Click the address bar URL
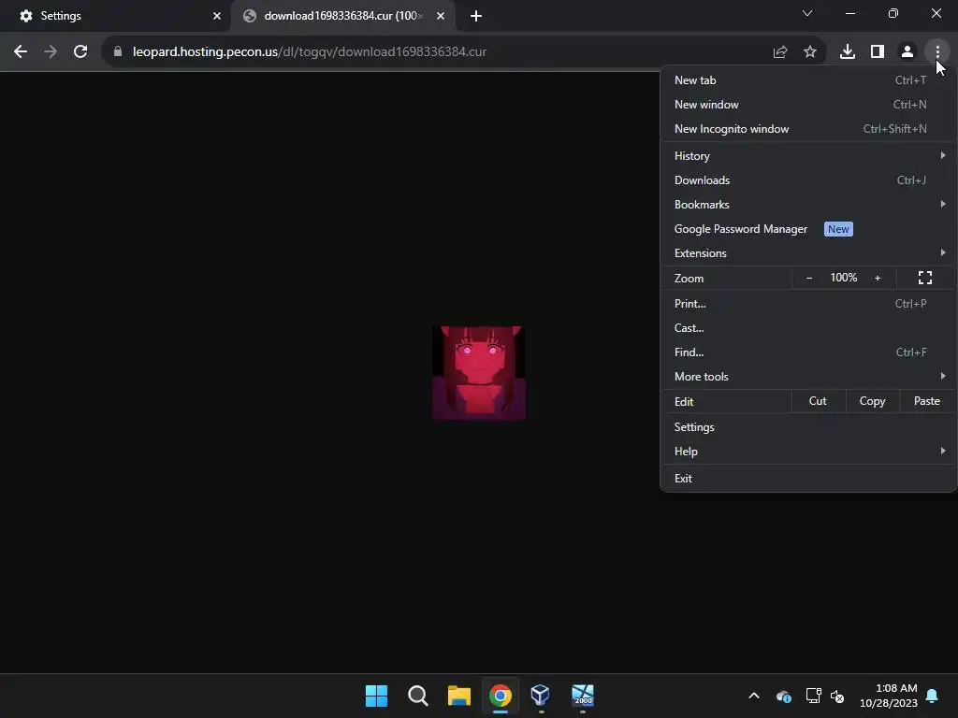Viewport: 958px width, 718px height. 309,52
